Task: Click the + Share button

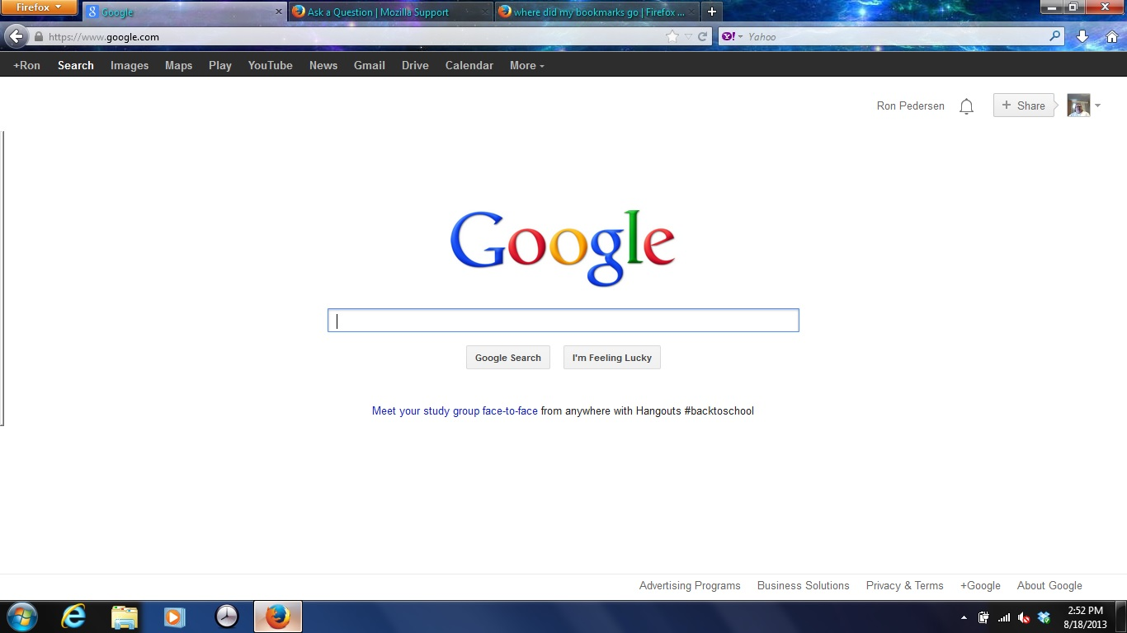Action: pos(1024,105)
